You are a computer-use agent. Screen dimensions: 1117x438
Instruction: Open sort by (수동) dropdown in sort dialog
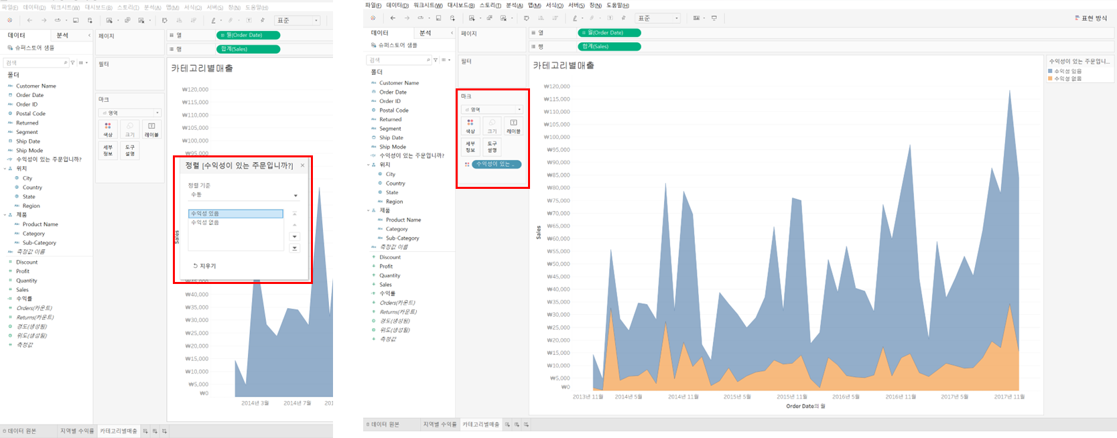point(244,195)
